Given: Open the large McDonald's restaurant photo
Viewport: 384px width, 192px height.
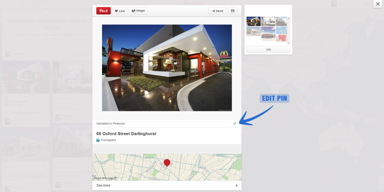Looking at the screenshot, I should [x=167, y=68].
